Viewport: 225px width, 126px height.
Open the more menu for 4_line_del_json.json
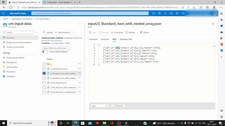pos(79,83)
